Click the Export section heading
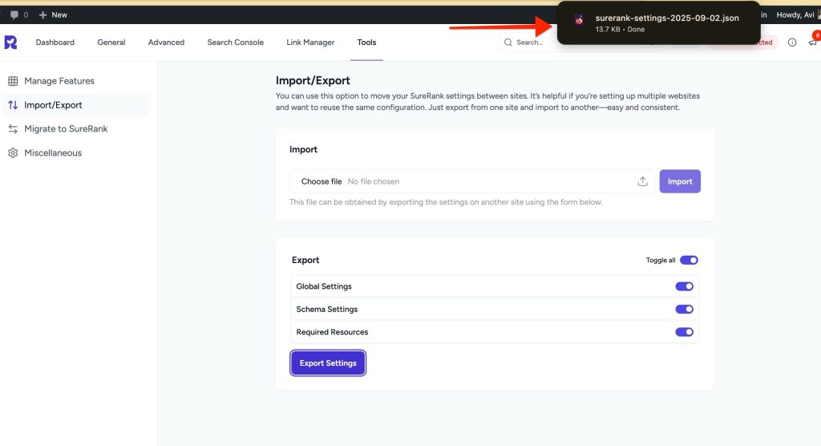Screen dimensions: 821x446 (x=305, y=261)
